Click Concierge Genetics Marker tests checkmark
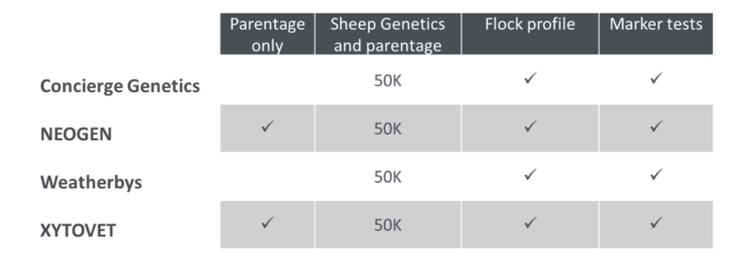 (656, 79)
